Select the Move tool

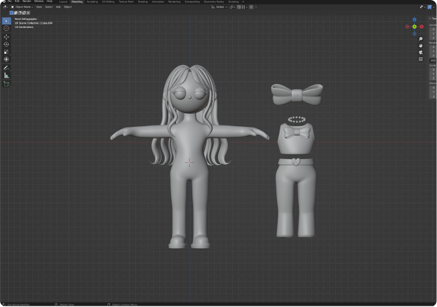pyautogui.click(x=6, y=37)
